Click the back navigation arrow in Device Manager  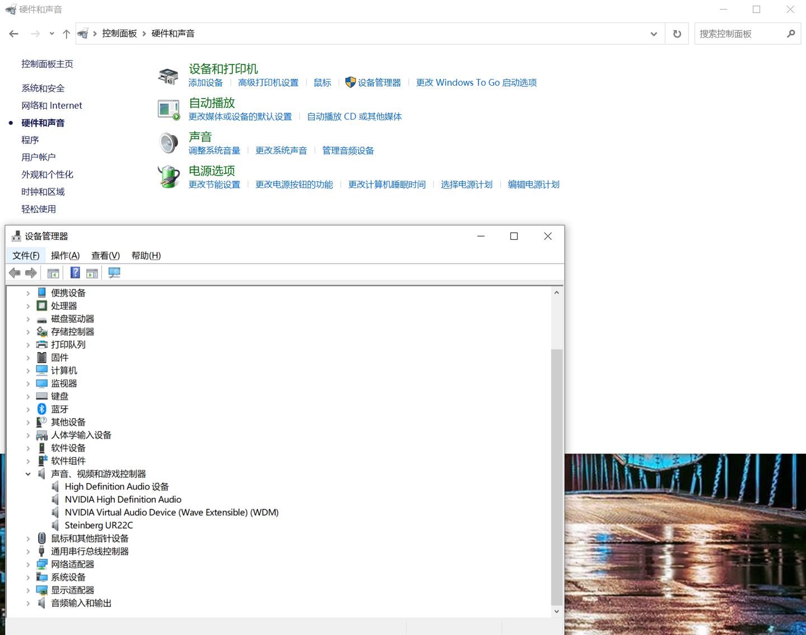click(x=15, y=273)
